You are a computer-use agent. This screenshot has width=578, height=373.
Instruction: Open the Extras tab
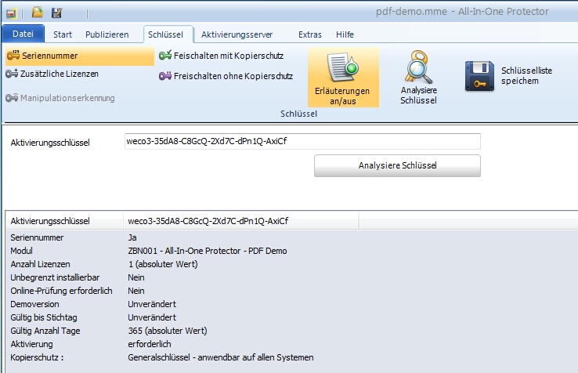click(x=310, y=34)
